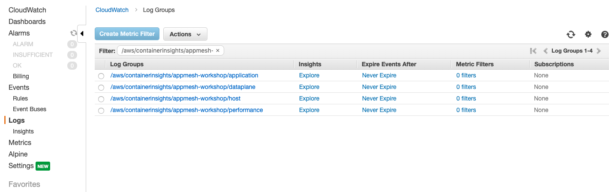
Task: Click 0 filters for dataplane log group
Action: pos(466,87)
